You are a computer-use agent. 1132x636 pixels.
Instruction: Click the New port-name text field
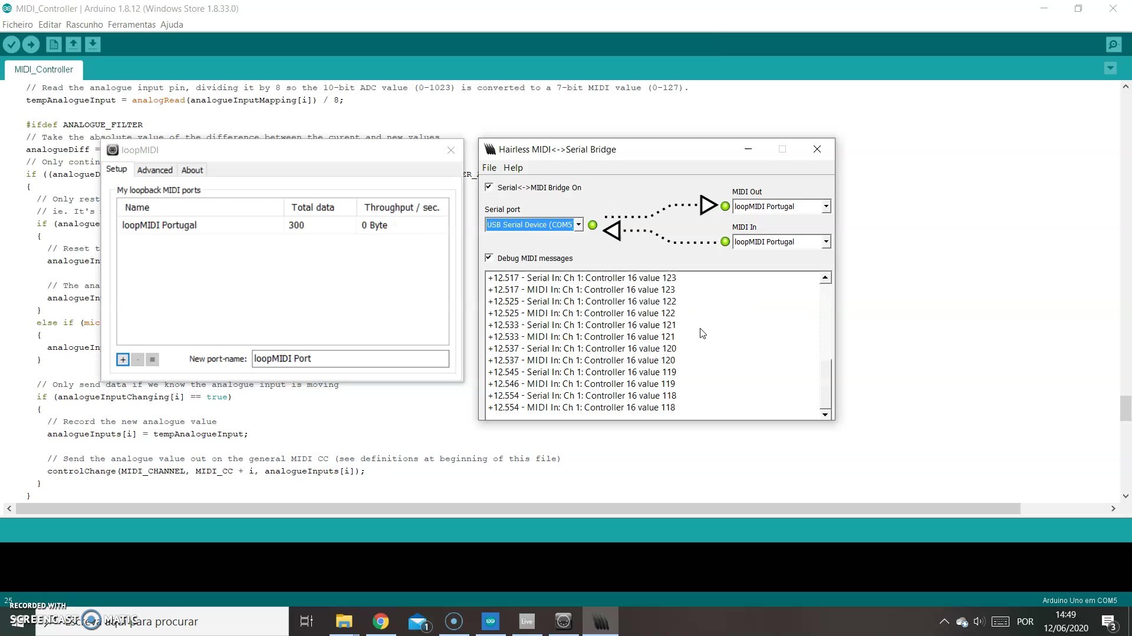pos(350,359)
